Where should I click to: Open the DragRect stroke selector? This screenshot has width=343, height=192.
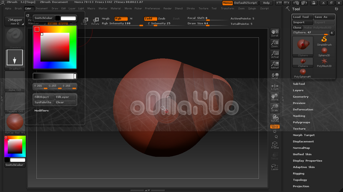[14, 60]
